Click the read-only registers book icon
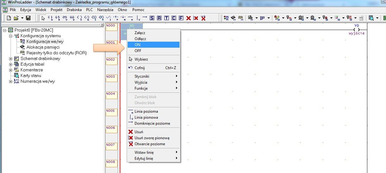The width and height of the screenshot is (386, 173). tap(241, 18)
